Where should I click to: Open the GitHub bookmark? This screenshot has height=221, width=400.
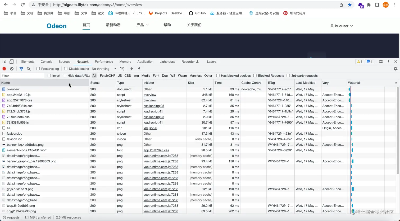pos(197,13)
